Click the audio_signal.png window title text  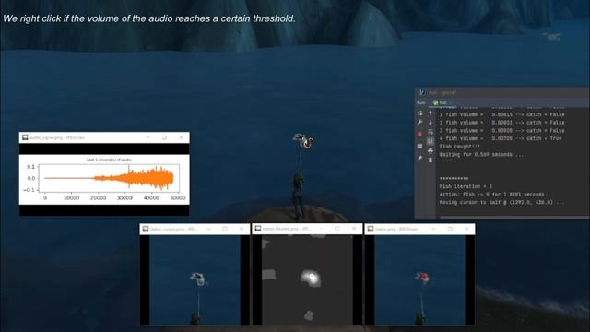point(57,137)
